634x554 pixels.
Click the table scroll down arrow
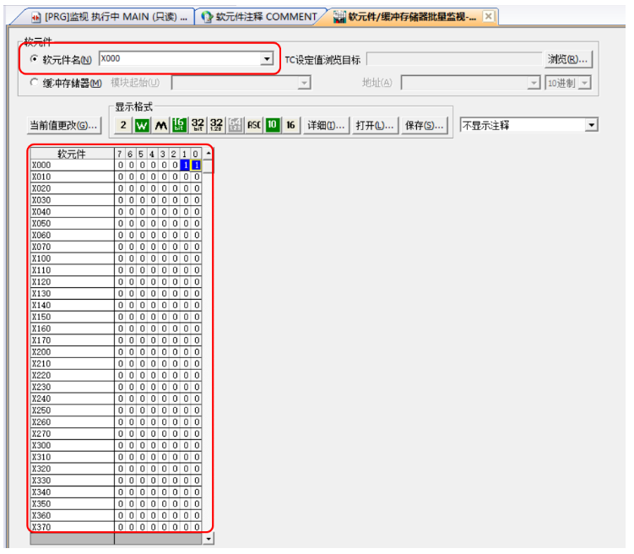[x=209, y=539]
